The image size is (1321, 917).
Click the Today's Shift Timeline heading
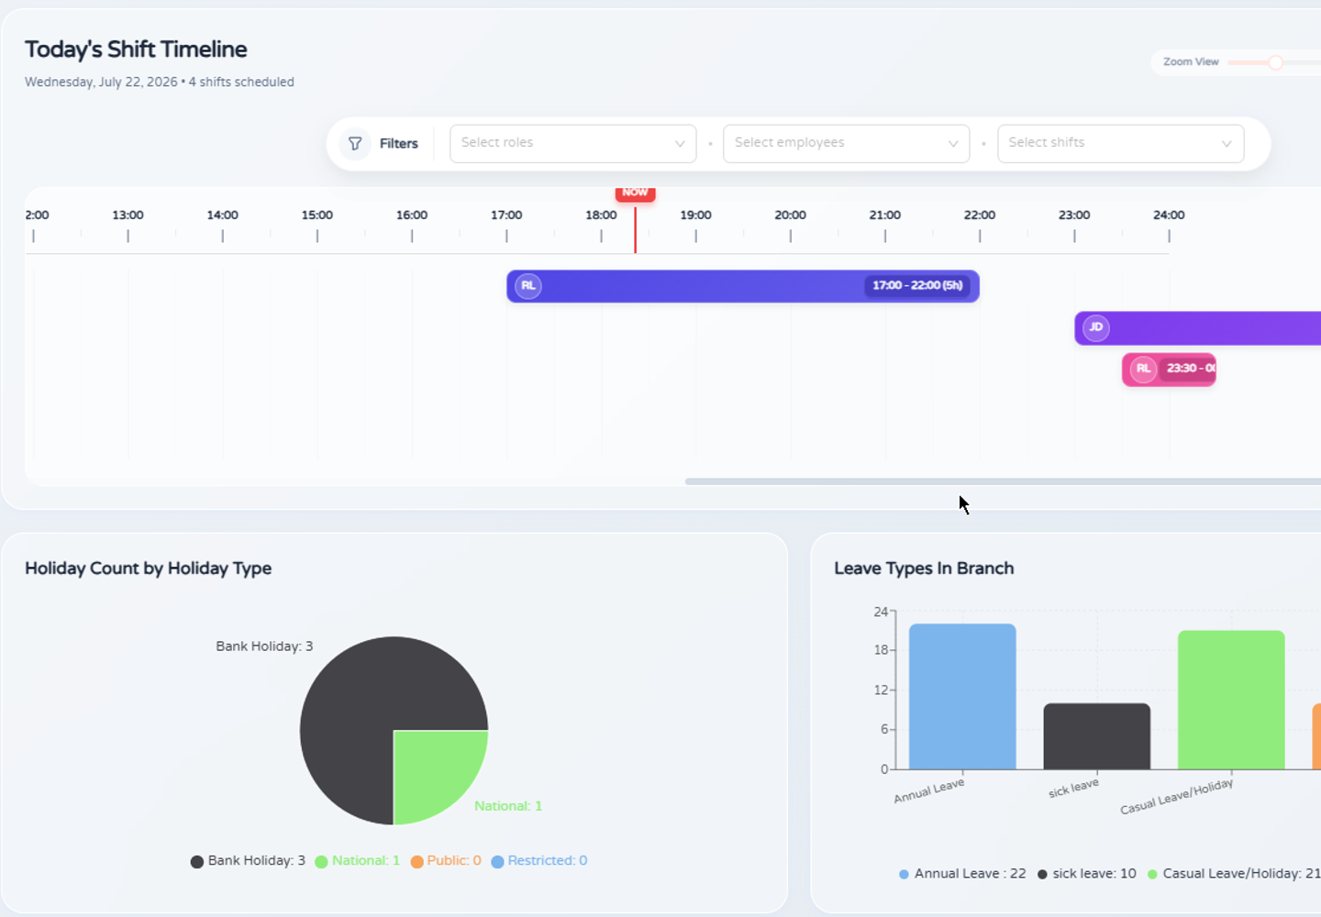136,50
